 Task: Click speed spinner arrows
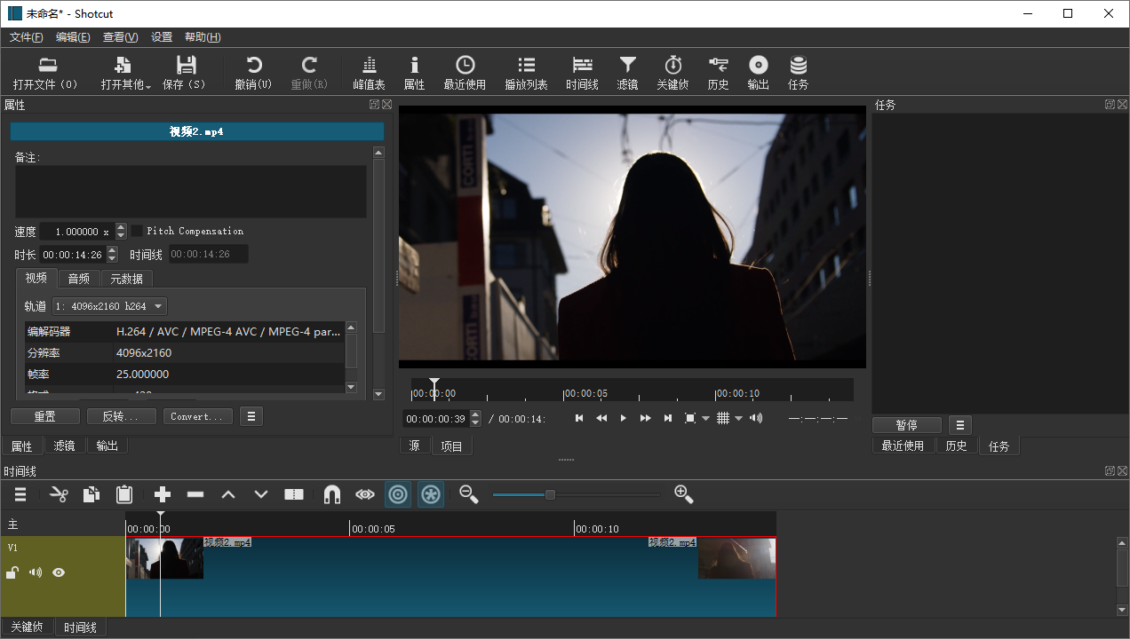click(x=121, y=231)
